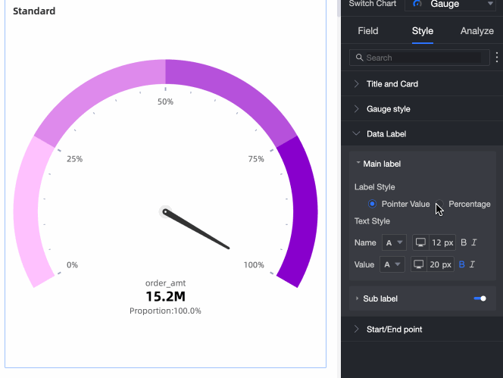The height and width of the screenshot is (378, 503).
Task: Open the more options vertical dots menu
Action: click(x=497, y=58)
